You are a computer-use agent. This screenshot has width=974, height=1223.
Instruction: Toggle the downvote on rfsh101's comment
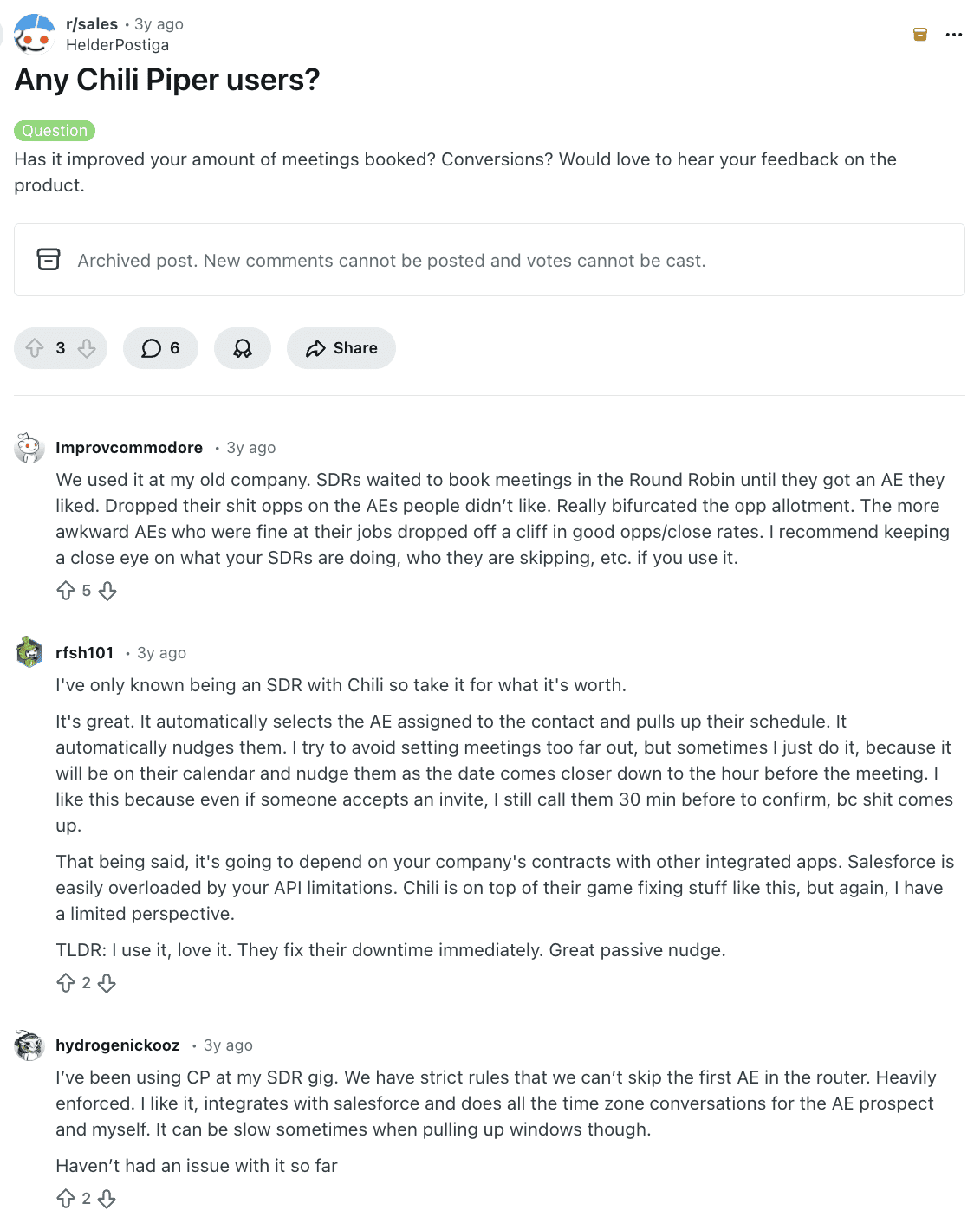click(107, 984)
